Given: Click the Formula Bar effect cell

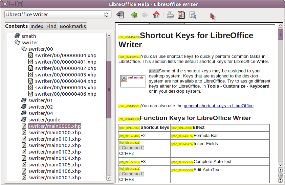Looking at the screenshot, I should (x=220, y=136).
